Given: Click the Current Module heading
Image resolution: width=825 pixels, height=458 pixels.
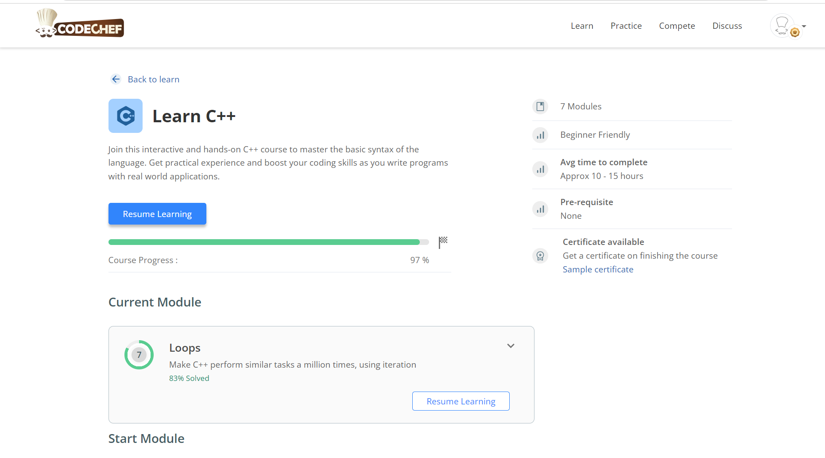Looking at the screenshot, I should coord(155,302).
